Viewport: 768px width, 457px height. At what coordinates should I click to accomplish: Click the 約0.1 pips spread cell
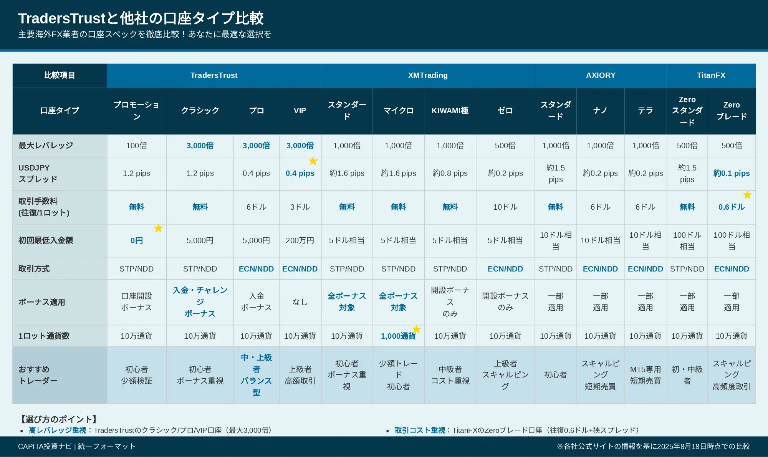click(732, 174)
